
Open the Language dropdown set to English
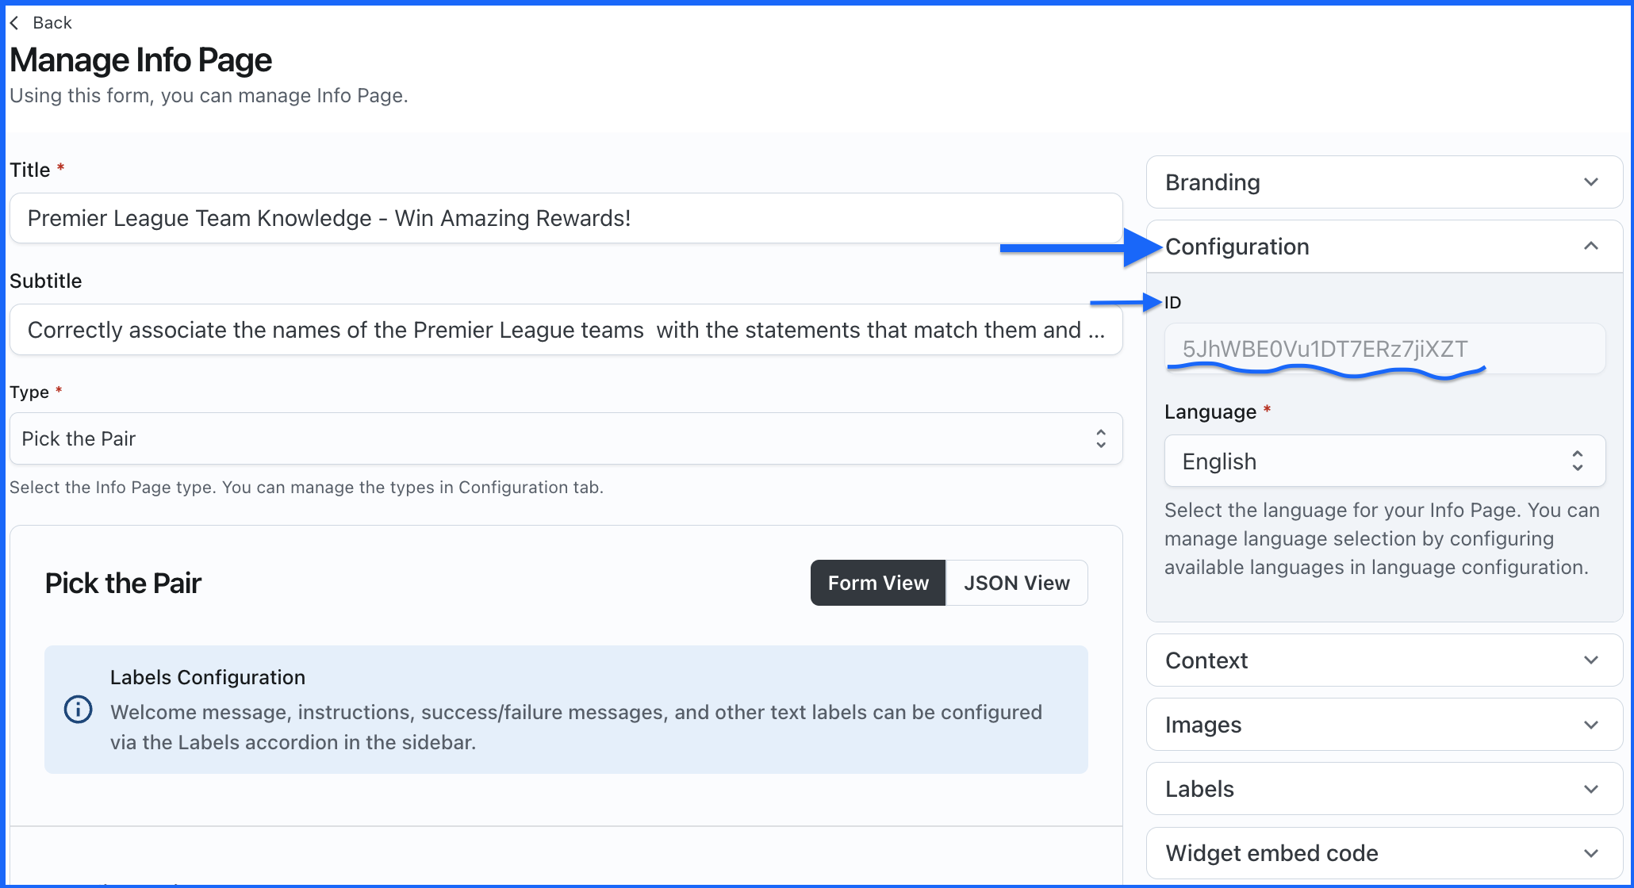click(x=1384, y=461)
